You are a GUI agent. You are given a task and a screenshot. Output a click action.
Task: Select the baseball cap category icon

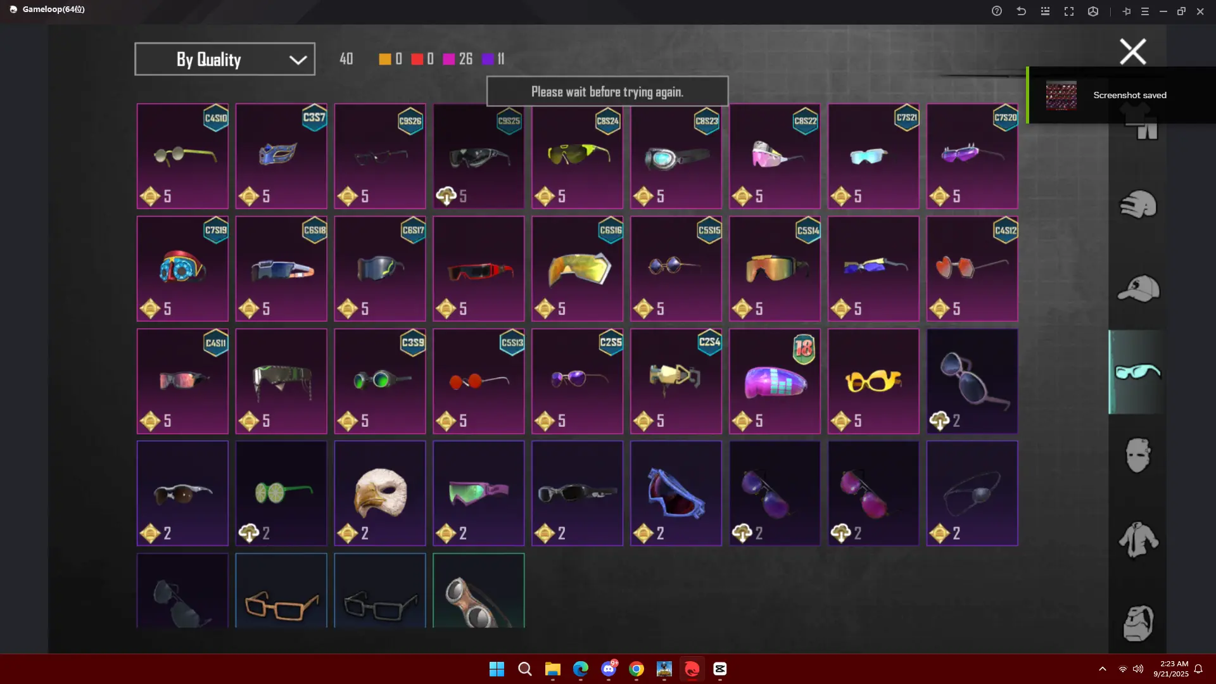[1138, 289]
